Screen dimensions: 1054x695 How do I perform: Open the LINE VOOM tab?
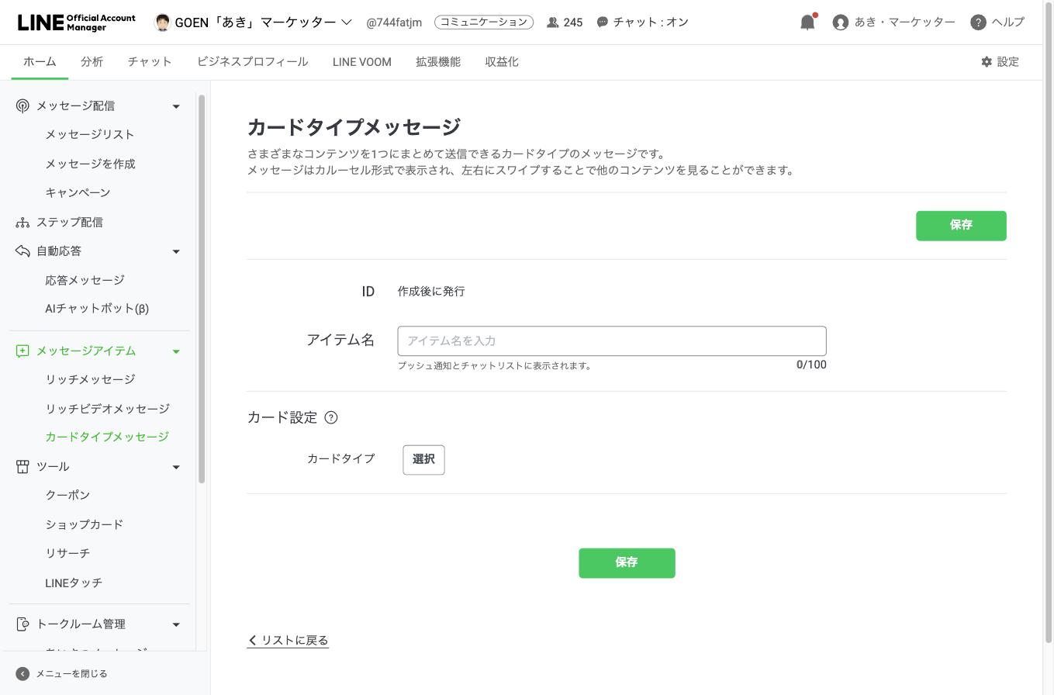click(361, 62)
